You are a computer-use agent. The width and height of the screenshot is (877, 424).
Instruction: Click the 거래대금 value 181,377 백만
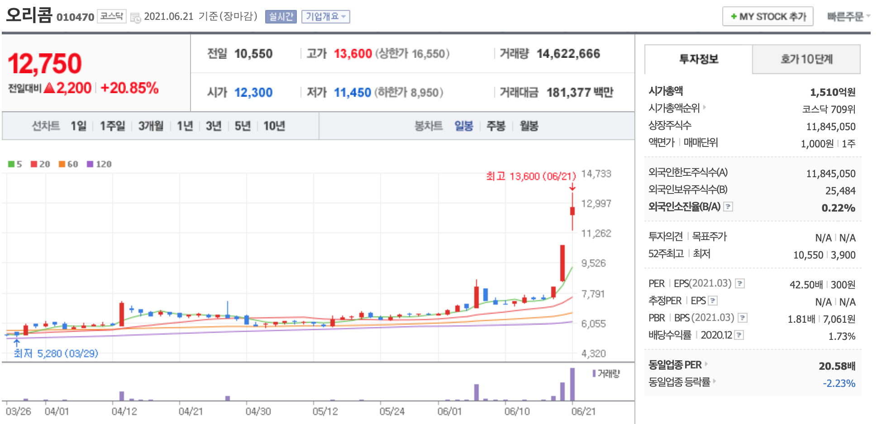(x=580, y=93)
